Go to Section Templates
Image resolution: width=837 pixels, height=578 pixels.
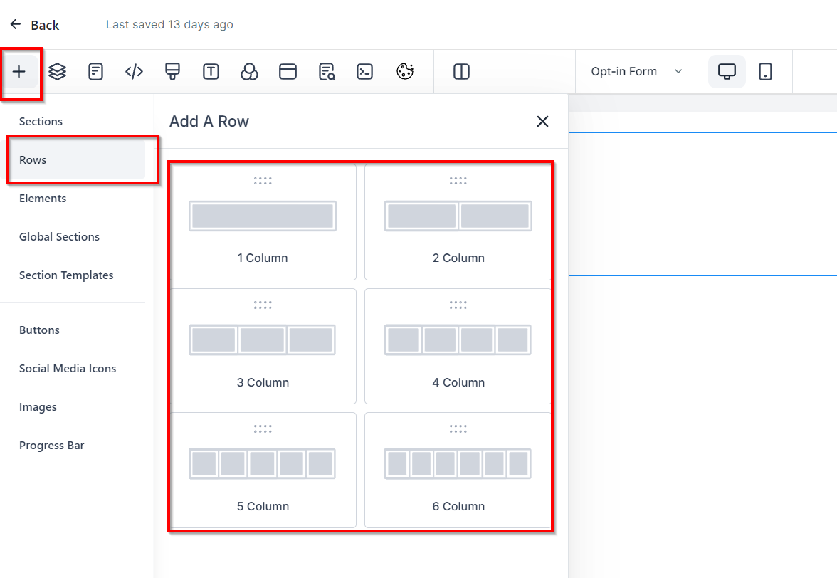click(66, 275)
